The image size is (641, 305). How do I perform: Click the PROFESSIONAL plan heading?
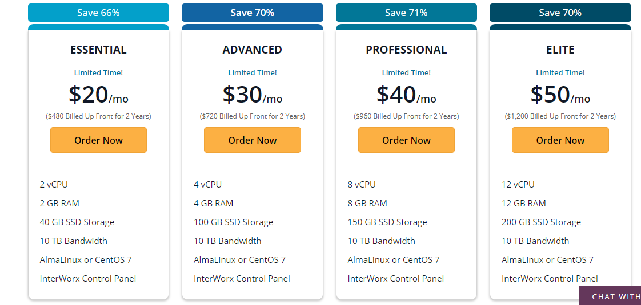[406, 50]
